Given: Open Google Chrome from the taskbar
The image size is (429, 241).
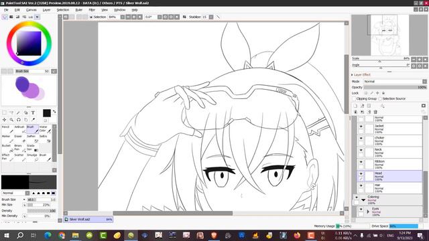Looking at the screenshot, I should pos(62,235).
